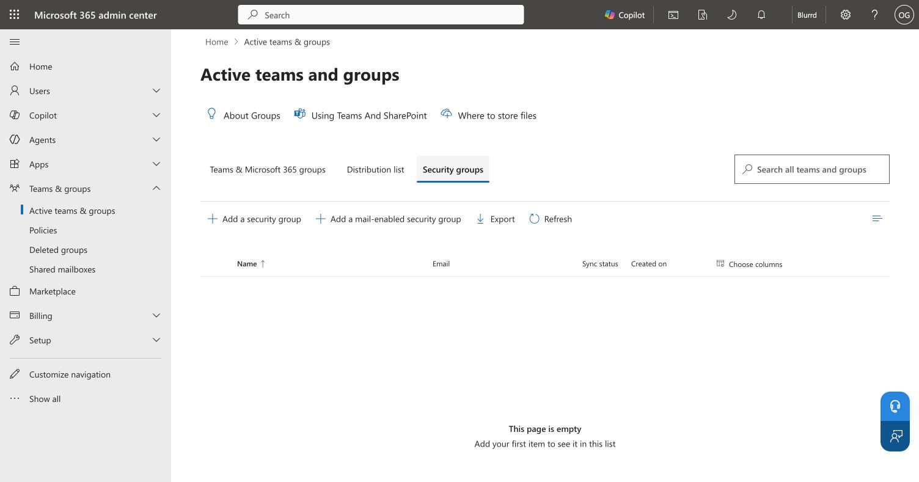
Task: Switch to Teams & Microsoft 365 groups tab
Action: tap(268, 169)
